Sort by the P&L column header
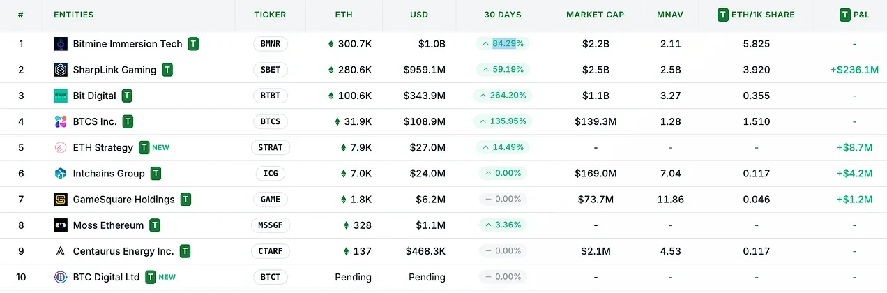887x293 pixels. pyautogui.click(x=860, y=15)
